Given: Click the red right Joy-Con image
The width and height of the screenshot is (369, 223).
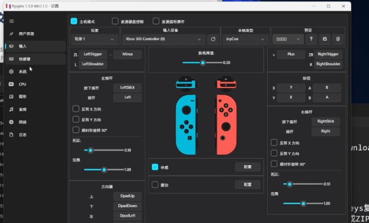Looking at the screenshot, I should tap(227, 125).
